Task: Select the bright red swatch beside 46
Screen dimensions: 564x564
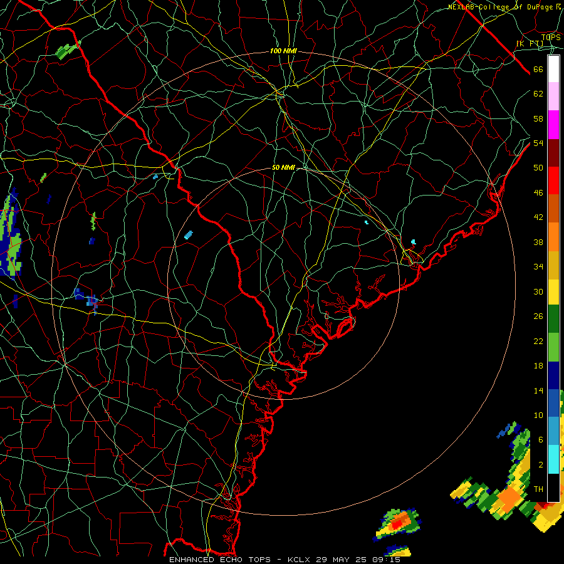Action: (553, 180)
